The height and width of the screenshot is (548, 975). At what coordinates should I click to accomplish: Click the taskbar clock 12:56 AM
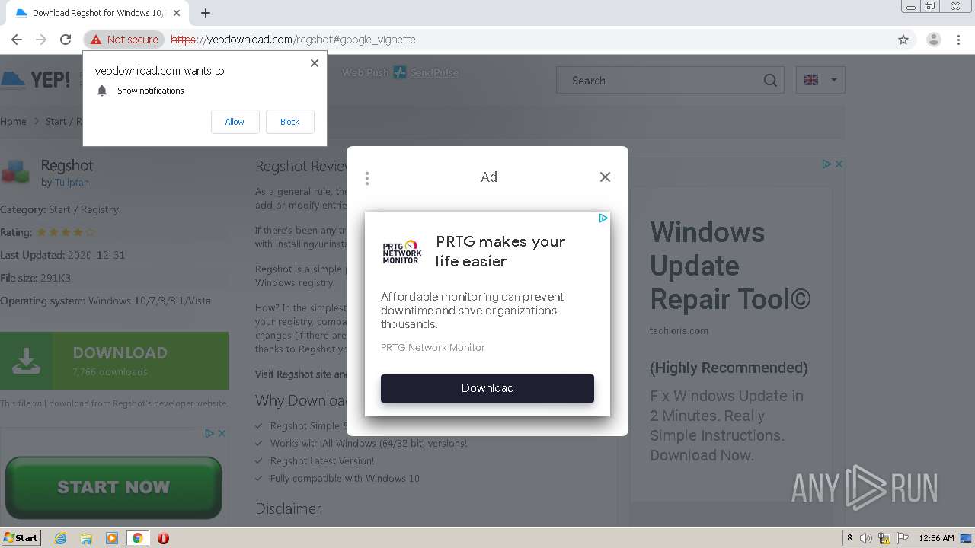(936, 538)
